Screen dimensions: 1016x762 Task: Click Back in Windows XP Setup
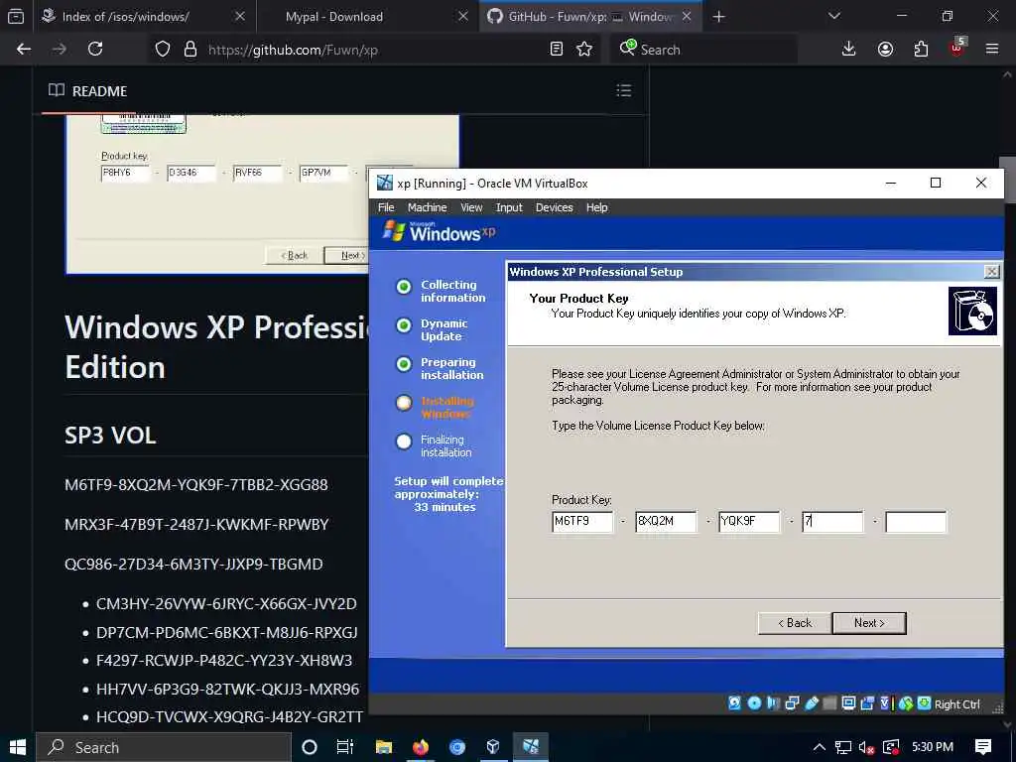click(795, 623)
